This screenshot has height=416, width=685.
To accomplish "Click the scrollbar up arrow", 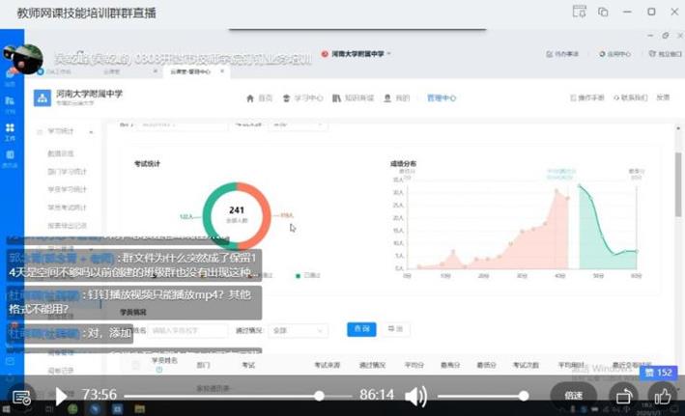I will (x=678, y=128).
